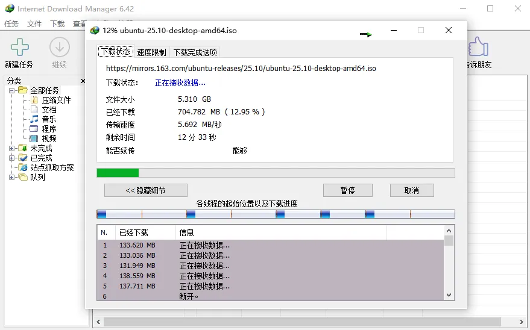Select the 程序 category icon
The image size is (530, 330).
pyautogui.click(x=34, y=128)
